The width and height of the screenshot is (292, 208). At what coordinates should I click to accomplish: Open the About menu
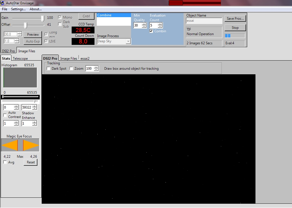click(x=36, y=9)
